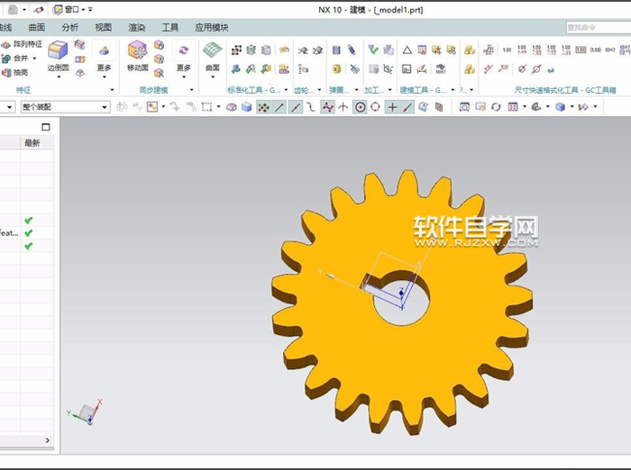Click the blue return arrow icon

tap(551, 70)
